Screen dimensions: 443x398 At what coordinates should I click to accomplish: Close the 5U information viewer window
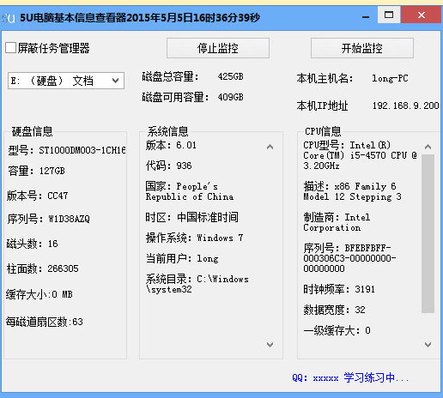(422, 15)
